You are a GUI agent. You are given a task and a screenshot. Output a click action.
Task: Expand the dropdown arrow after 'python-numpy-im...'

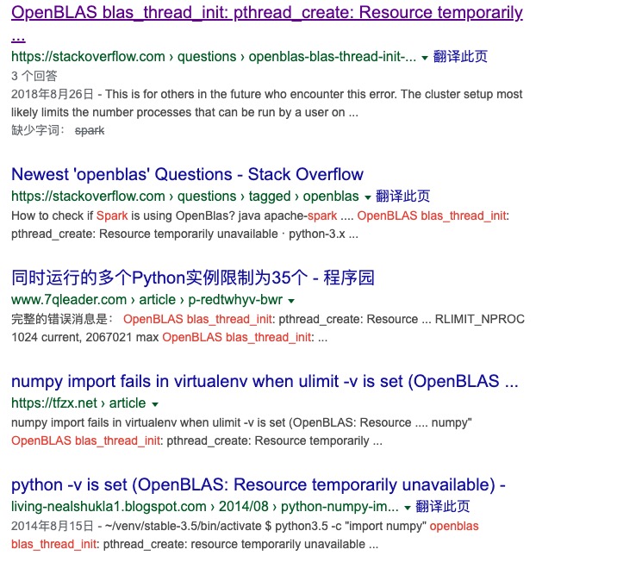[408, 508]
